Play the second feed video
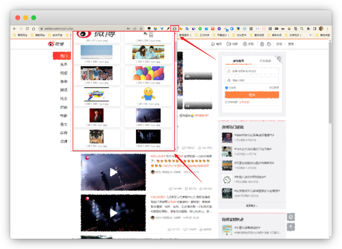This screenshot has height=249, width=342. tap(113, 213)
